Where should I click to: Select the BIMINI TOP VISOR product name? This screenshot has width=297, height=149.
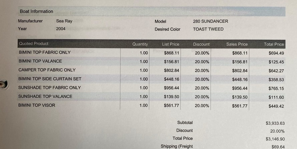click(37, 105)
